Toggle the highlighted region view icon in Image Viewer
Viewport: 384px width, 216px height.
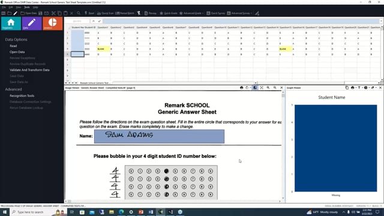click(x=255, y=88)
